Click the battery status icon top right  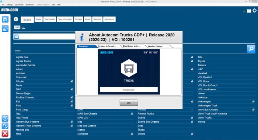pyautogui.click(x=249, y=11)
